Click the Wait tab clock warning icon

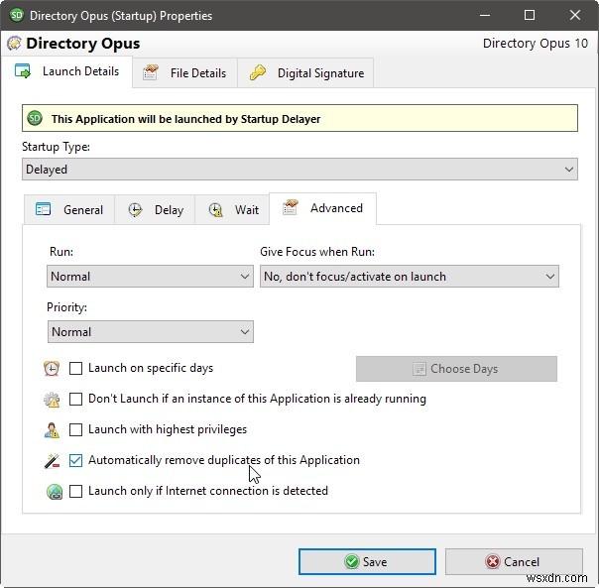point(215,210)
